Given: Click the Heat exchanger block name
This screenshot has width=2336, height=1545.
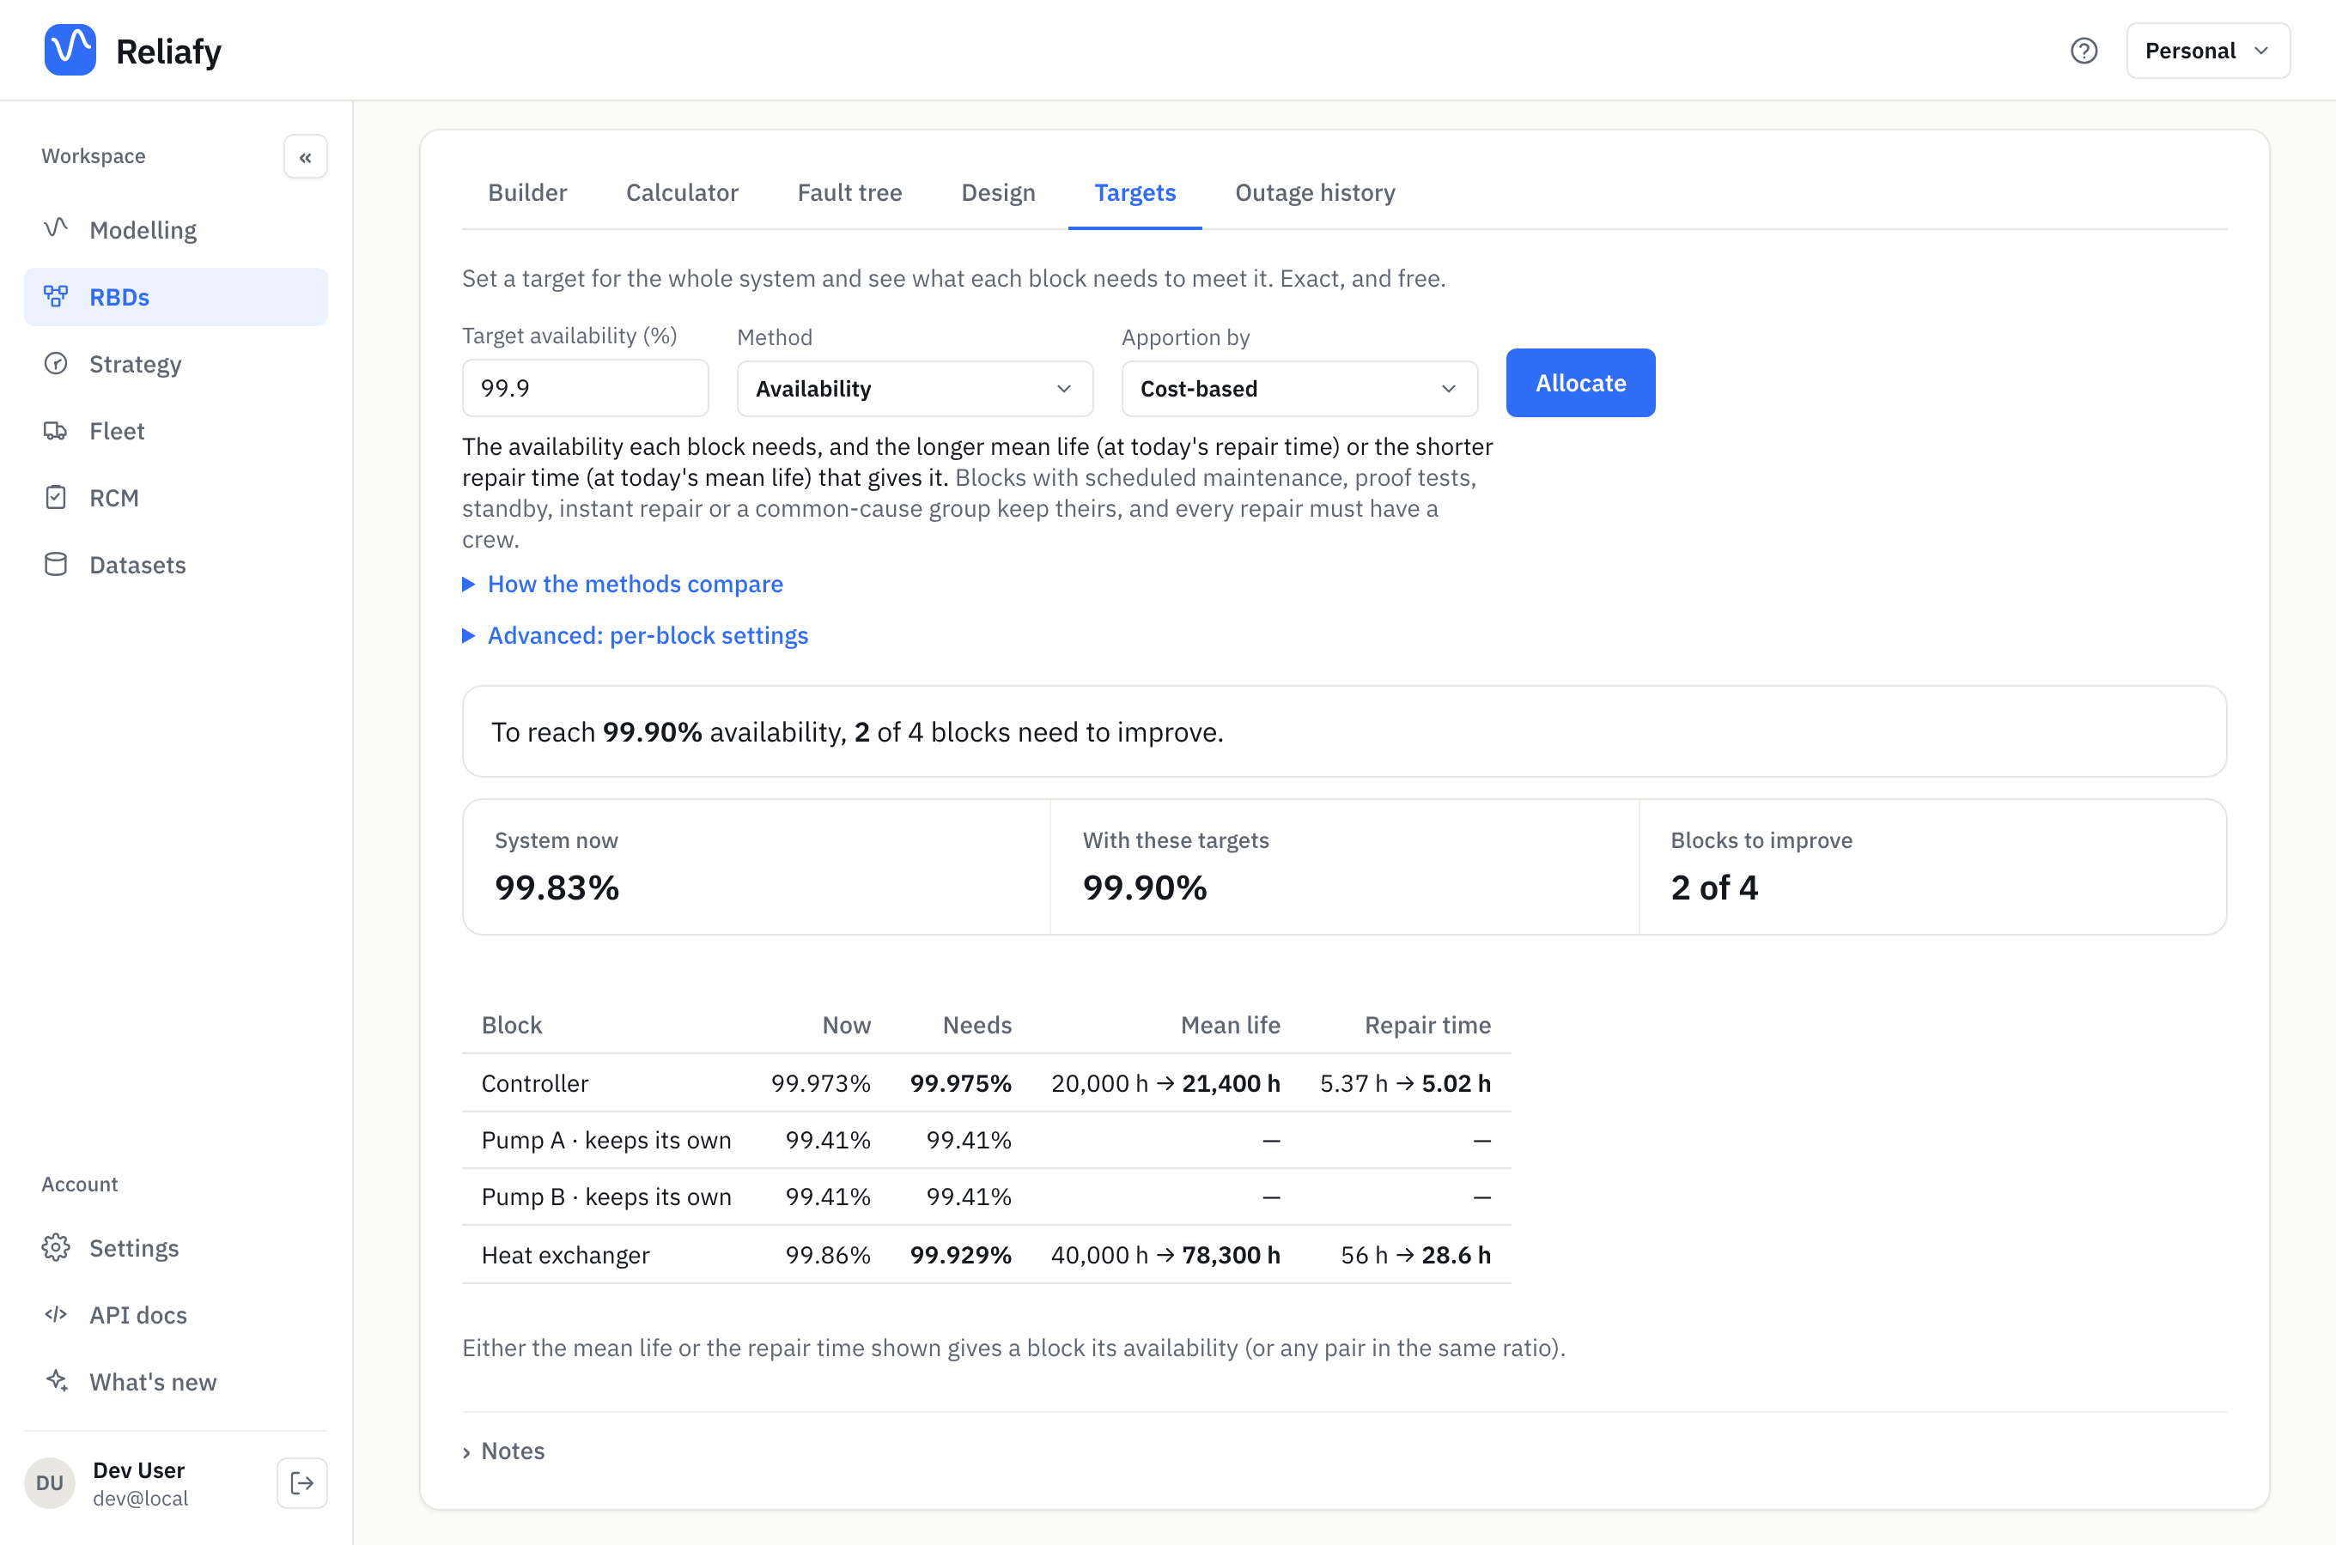Looking at the screenshot, I should tap(565, 1255).
